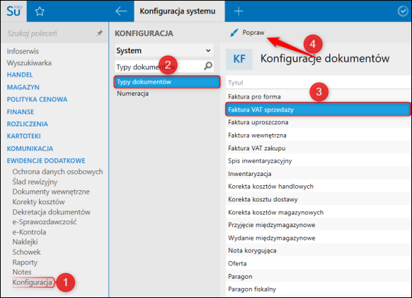Focus the Tytuł filter field
This screenshot has width=412, height=298.
pos(318,83)
